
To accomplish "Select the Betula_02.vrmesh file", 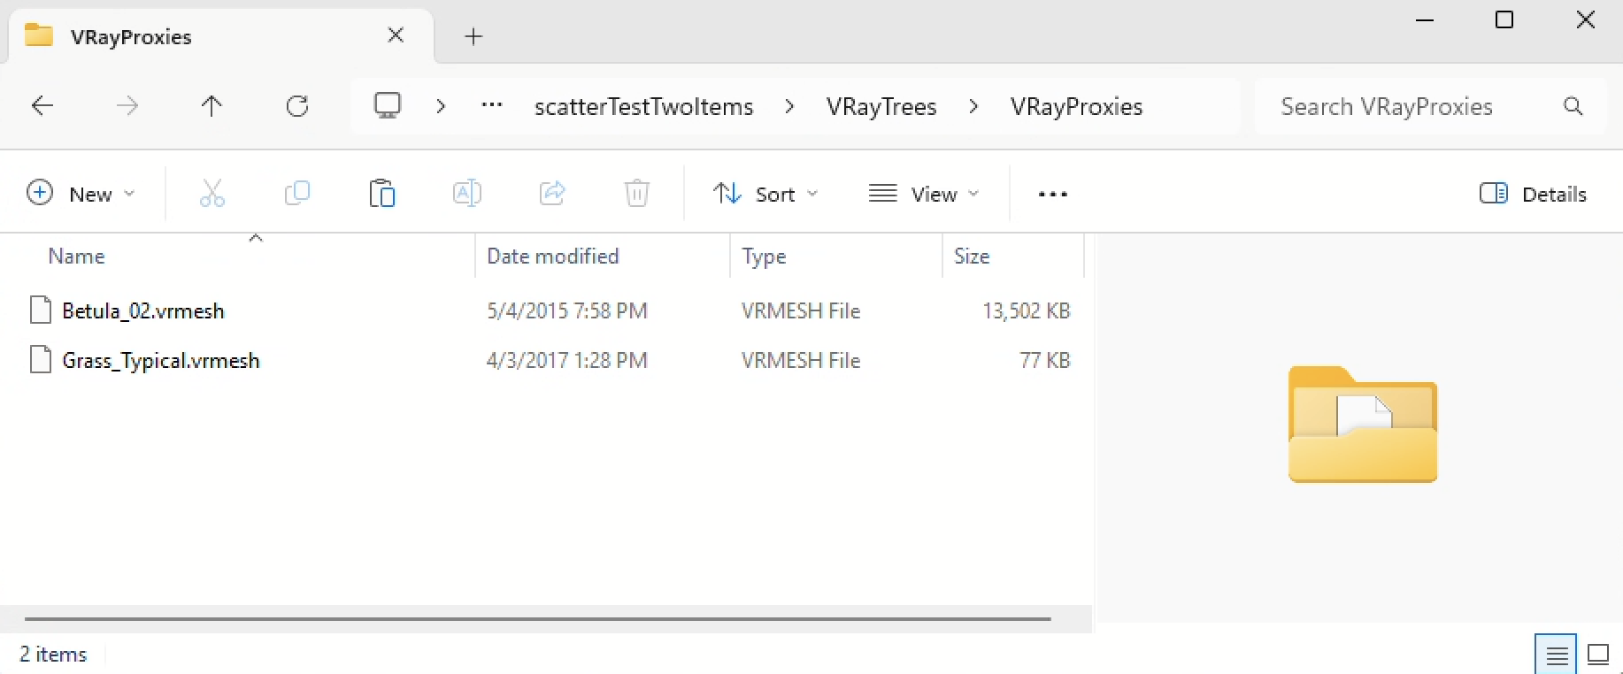I will click(x=143, y=311).
